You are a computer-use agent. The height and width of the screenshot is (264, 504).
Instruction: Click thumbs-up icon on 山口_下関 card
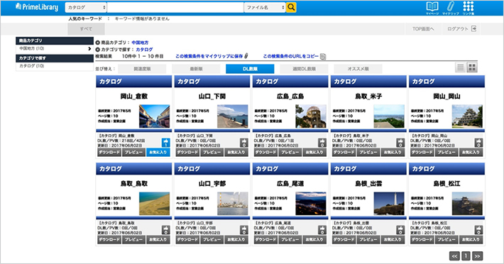244,143
